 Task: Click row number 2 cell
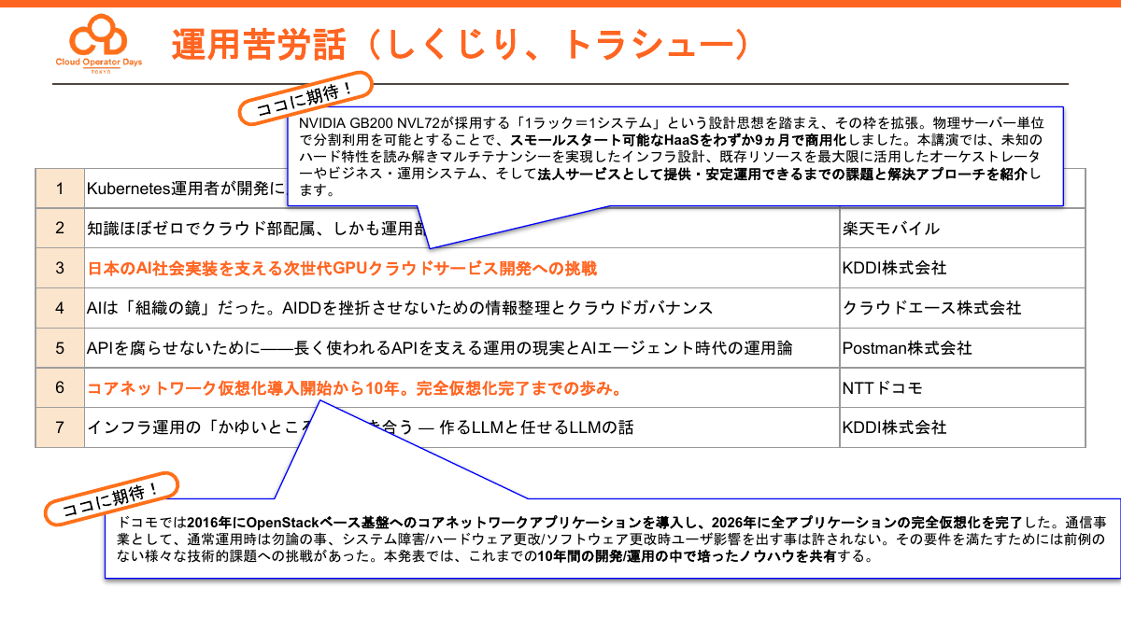[x=60, y=228]
